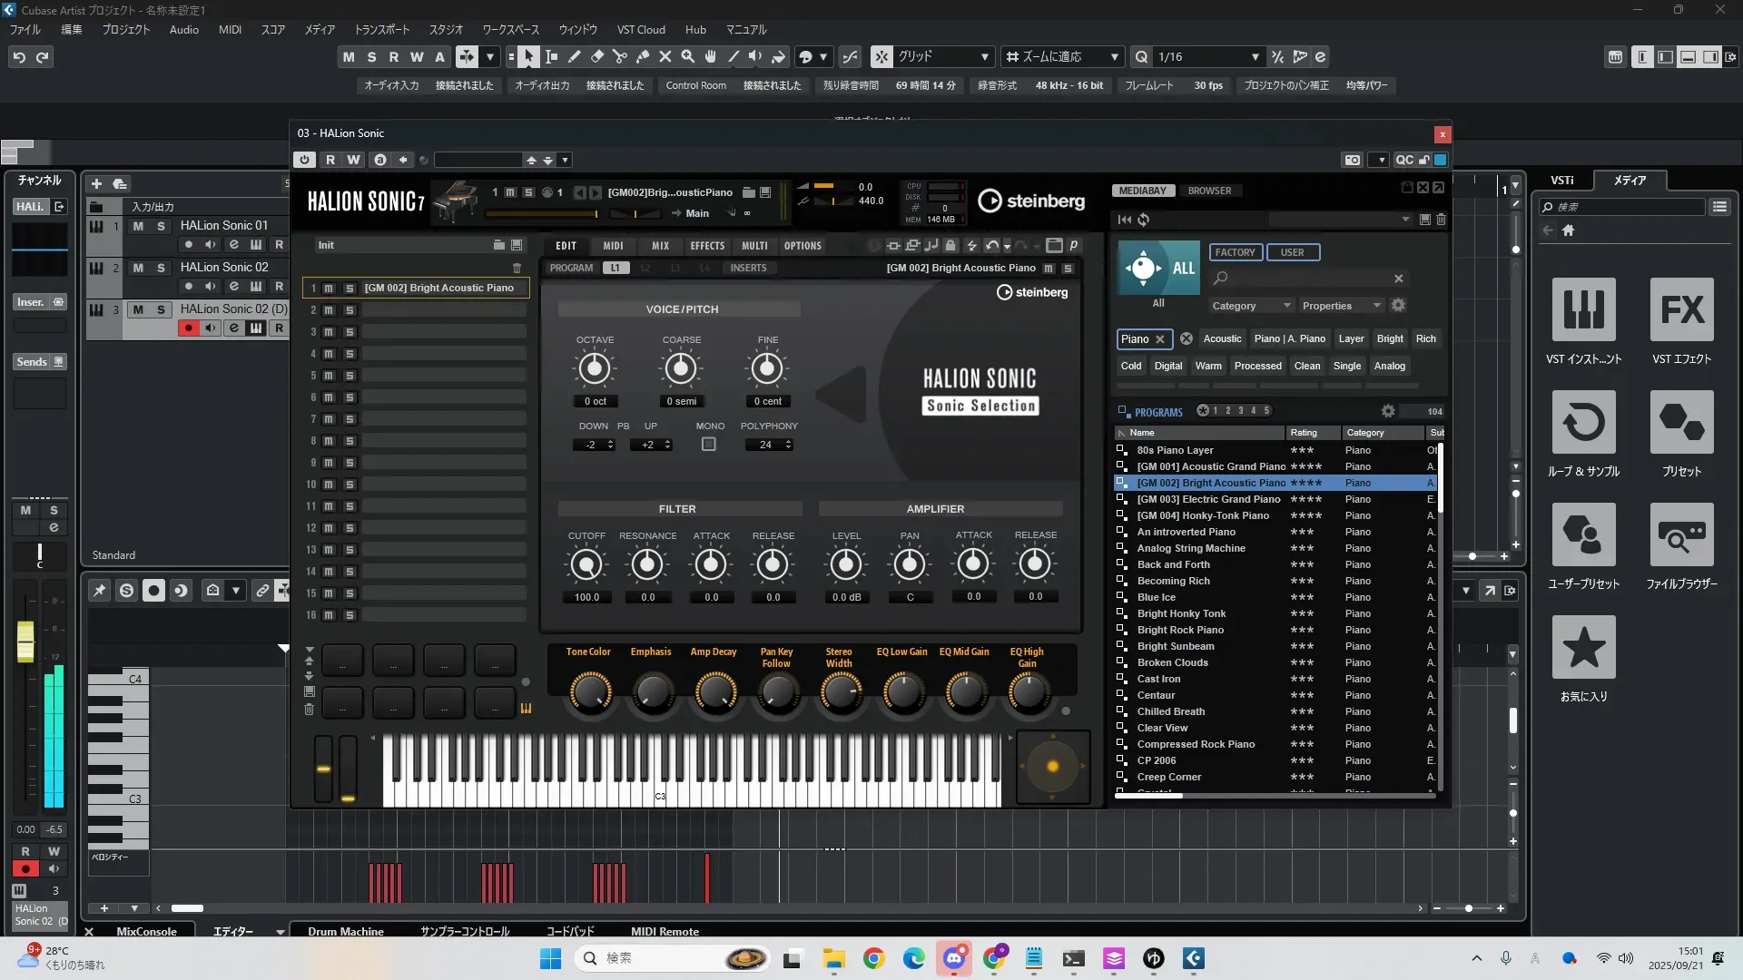Image resolution: width=1743 pixels, height=980 pixels.
Task: Click the VST Effects FX tile
Action: pos(1681,309)
